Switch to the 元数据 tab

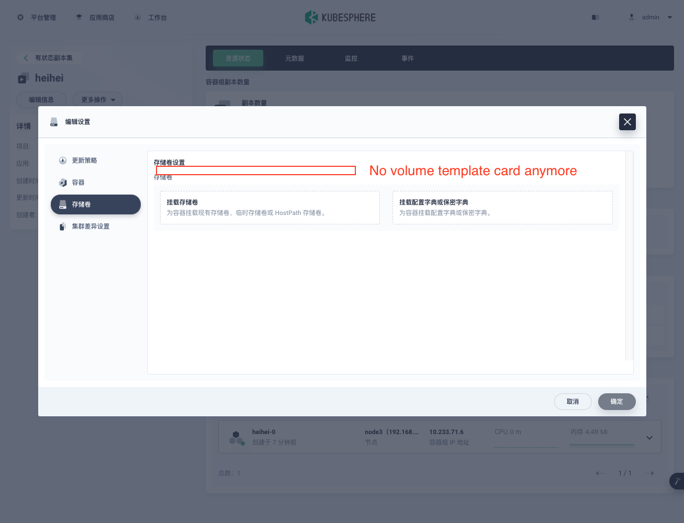(x=294, y=58)
